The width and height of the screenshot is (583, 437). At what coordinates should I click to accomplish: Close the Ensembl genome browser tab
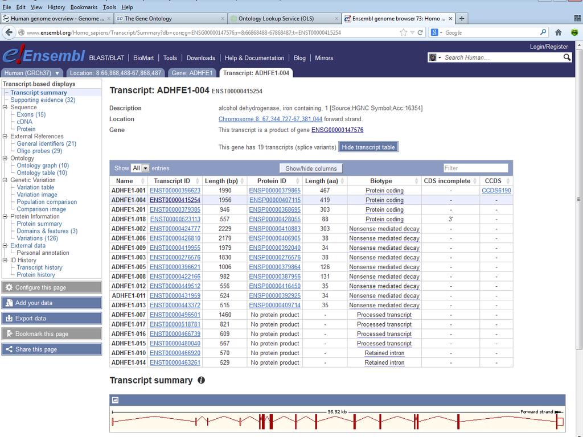point(450,18)
